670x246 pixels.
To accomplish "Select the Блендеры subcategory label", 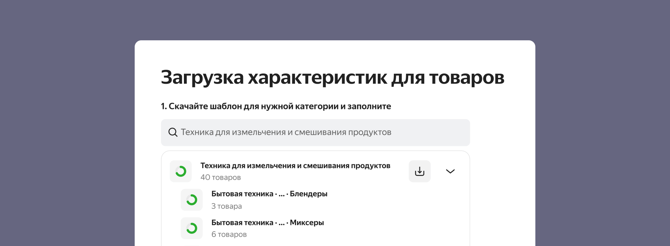I will 308,194.
